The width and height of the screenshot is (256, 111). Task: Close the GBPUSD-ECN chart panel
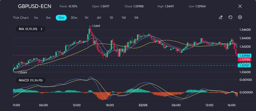point(240,6)
